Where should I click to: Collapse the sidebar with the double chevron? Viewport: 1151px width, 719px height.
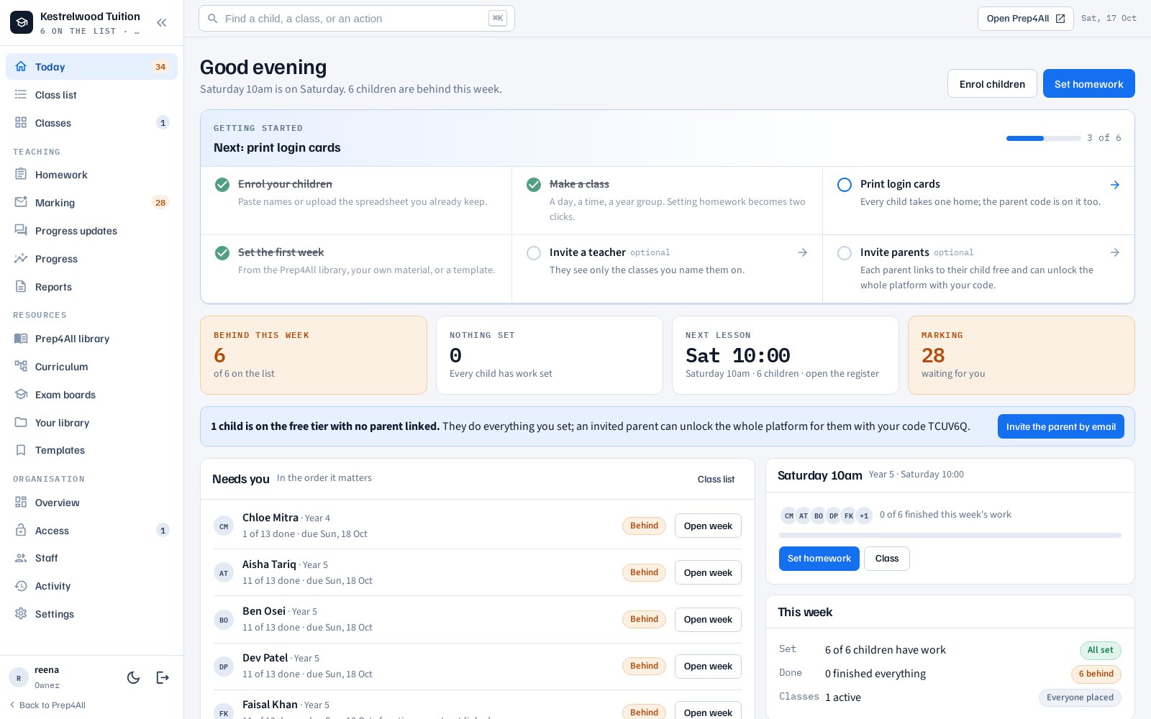point(162,23)
